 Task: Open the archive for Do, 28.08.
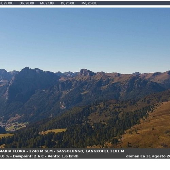pyautogui.click(x=27, y=3)
